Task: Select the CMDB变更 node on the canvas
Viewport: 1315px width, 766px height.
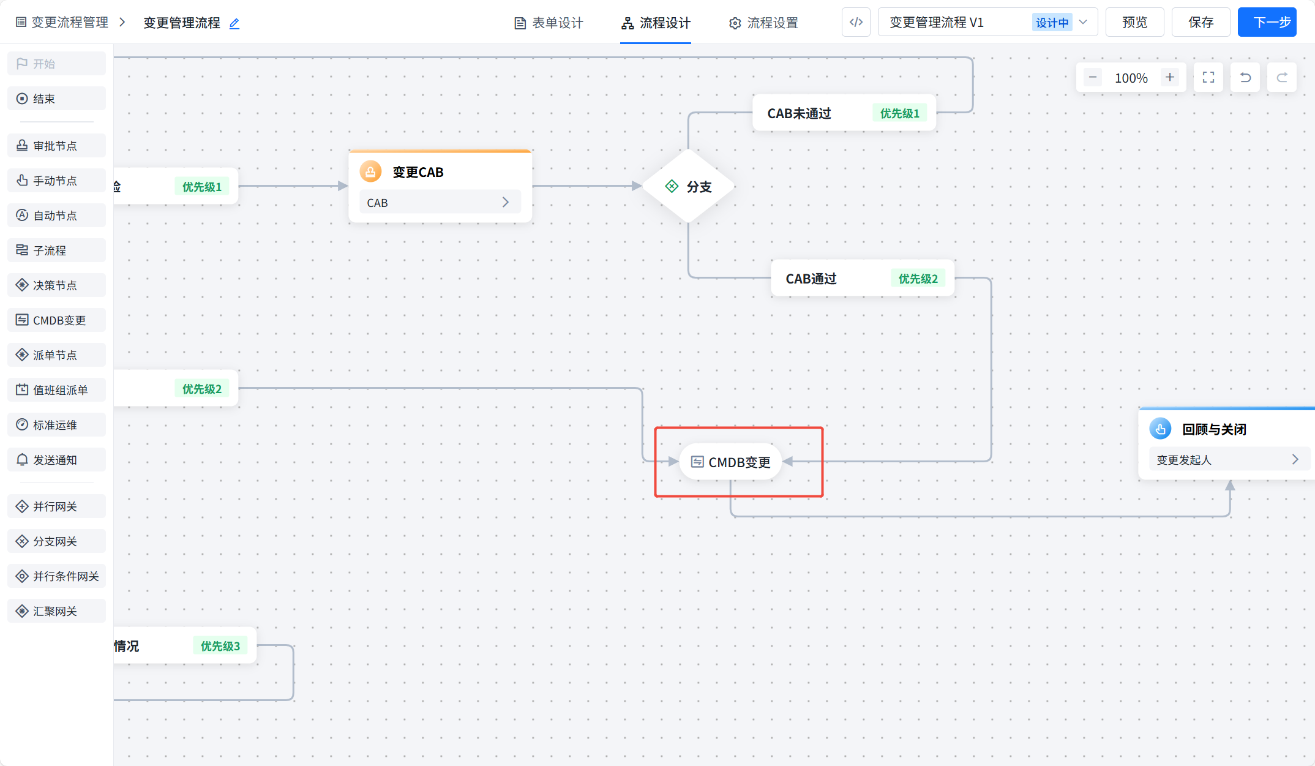Action: [730, 462]
